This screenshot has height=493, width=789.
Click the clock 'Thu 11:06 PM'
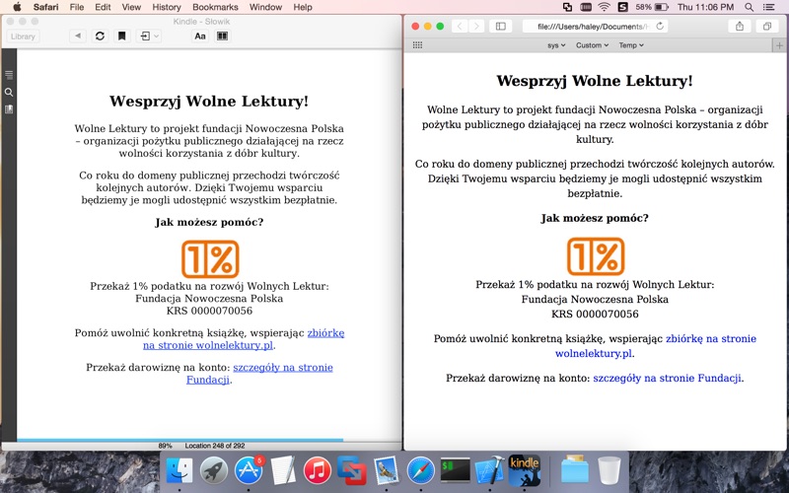(705, 7)
